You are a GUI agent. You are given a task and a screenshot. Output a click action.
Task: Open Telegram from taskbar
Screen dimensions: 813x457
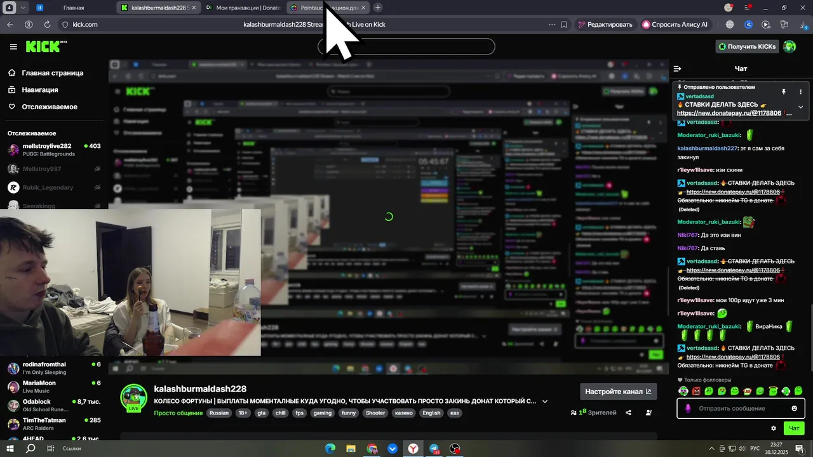point(434,449)
